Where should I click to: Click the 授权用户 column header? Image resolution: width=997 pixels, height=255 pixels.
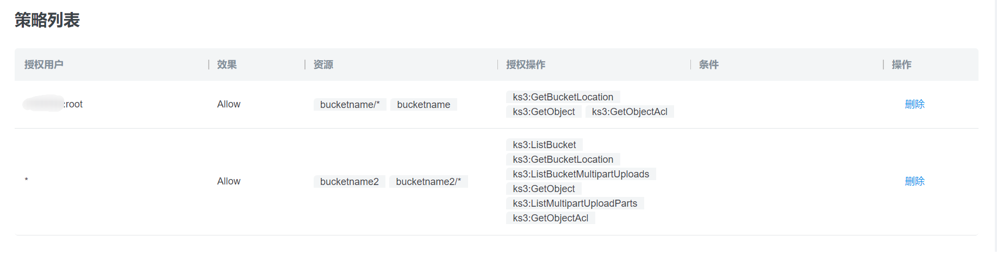click(x=44, y=65)
